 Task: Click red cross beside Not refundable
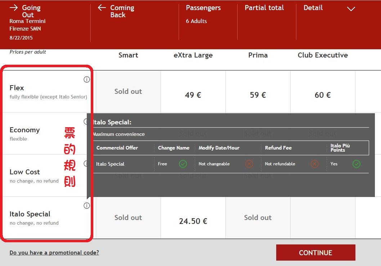pyautogui.click(x=315, y=164)
